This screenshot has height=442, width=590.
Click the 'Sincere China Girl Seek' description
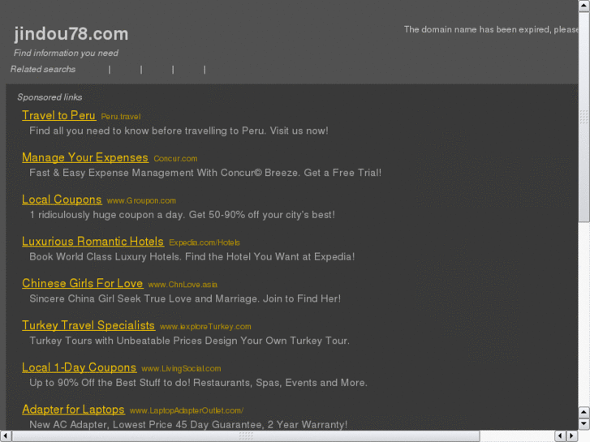(185, 299)
